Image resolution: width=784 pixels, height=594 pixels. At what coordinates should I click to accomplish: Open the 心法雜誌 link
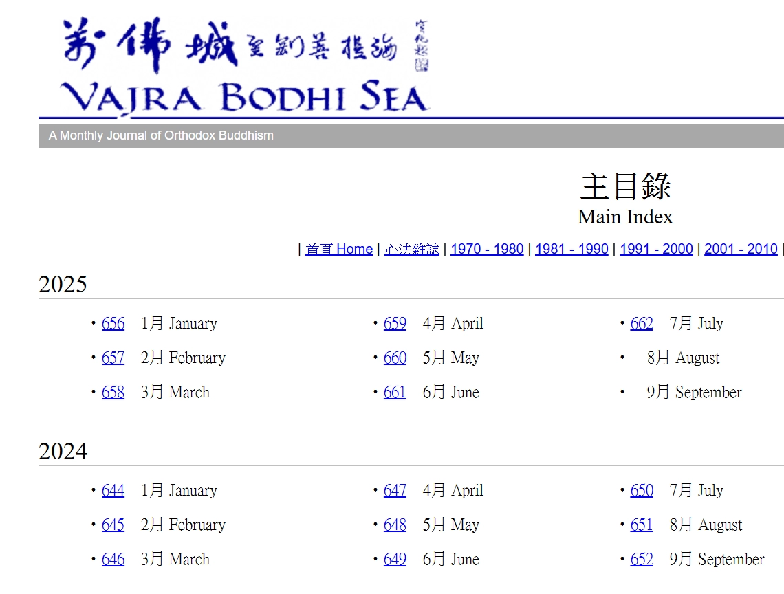(411, 250)
